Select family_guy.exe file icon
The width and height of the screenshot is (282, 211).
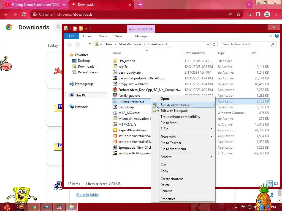[x=115, y=95]
